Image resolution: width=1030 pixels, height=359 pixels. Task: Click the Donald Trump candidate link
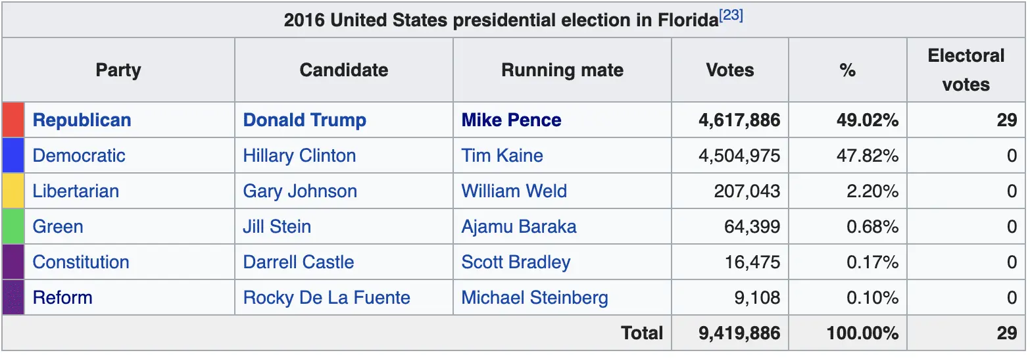[x=304, y=120]
